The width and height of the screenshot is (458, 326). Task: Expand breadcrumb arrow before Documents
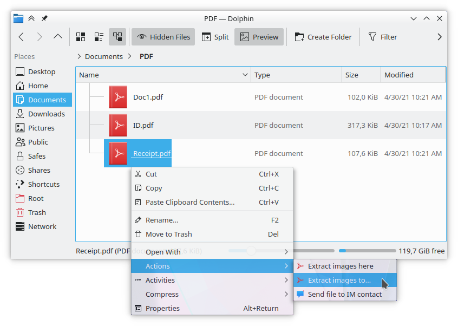click(x=79, y=56)
